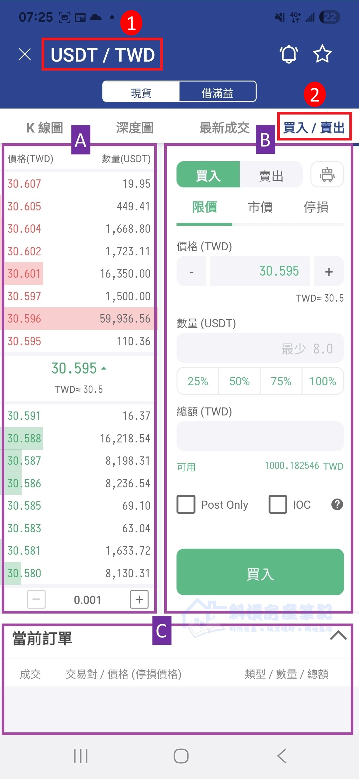Increase price with plus button
Viewport: 359px width, 779px height.
329,271
